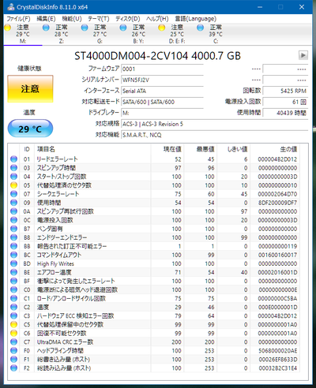
Task: Select the C6 回復不可能セクタ数 row
Action: [154, 333]
